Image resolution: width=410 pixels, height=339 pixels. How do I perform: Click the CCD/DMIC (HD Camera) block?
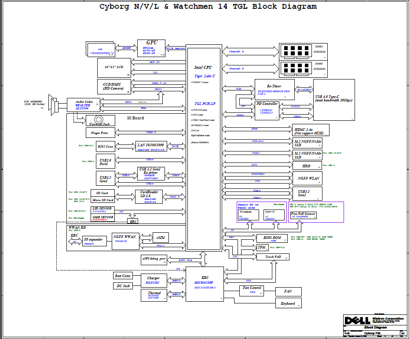click(x=114, y=87)
